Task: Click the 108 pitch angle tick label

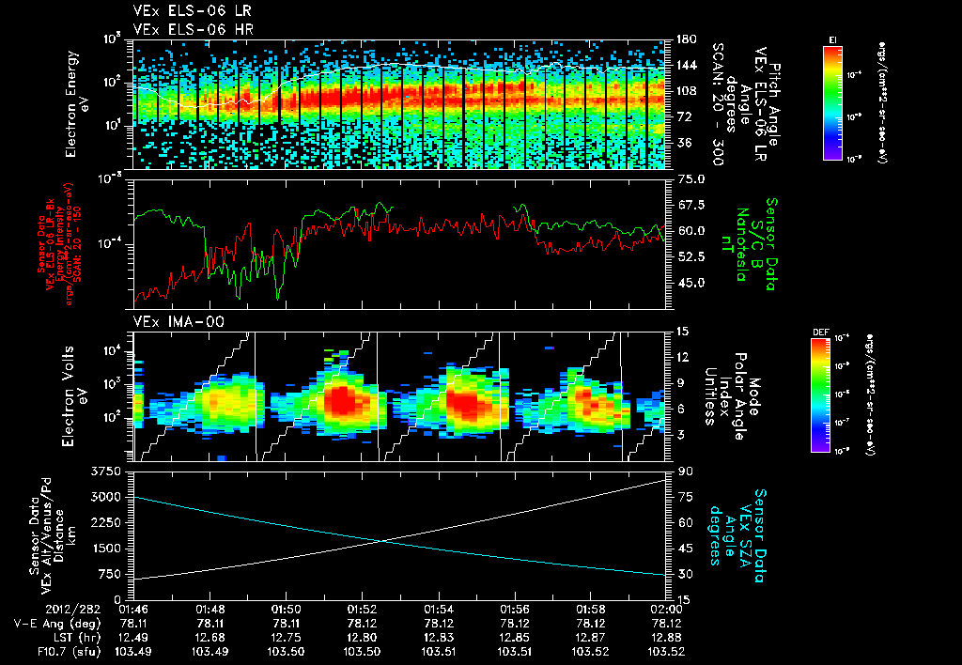Action: click(686, 91)
